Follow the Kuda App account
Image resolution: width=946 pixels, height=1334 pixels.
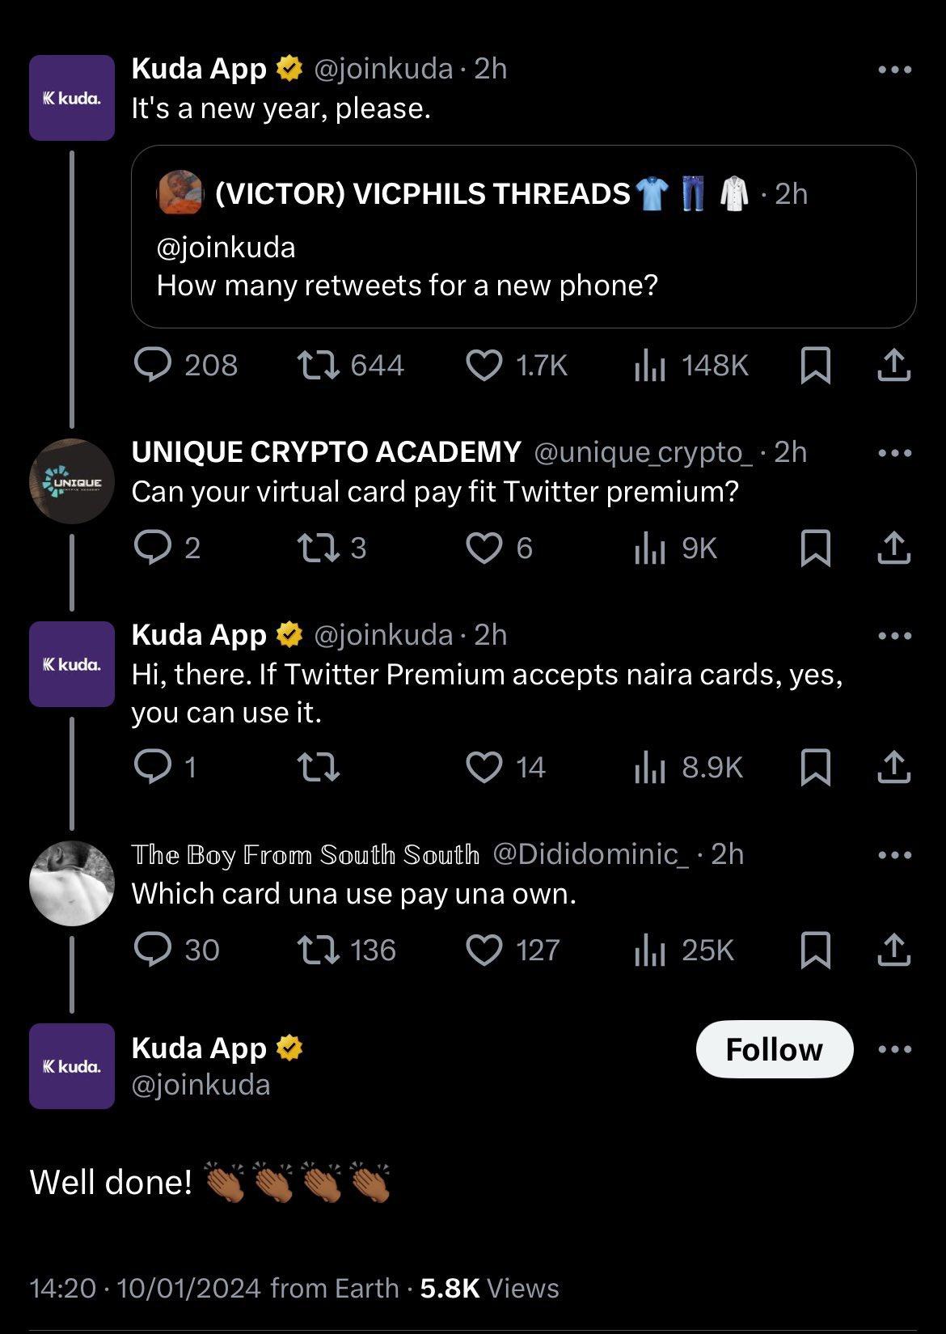774,1050
